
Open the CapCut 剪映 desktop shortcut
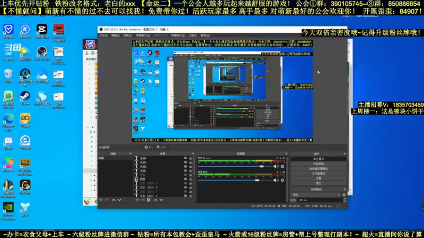click(x=42, y=31)
